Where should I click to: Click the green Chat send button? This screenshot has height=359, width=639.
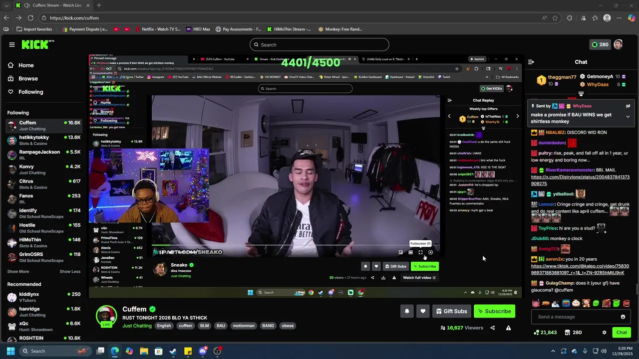coord(622,333)
